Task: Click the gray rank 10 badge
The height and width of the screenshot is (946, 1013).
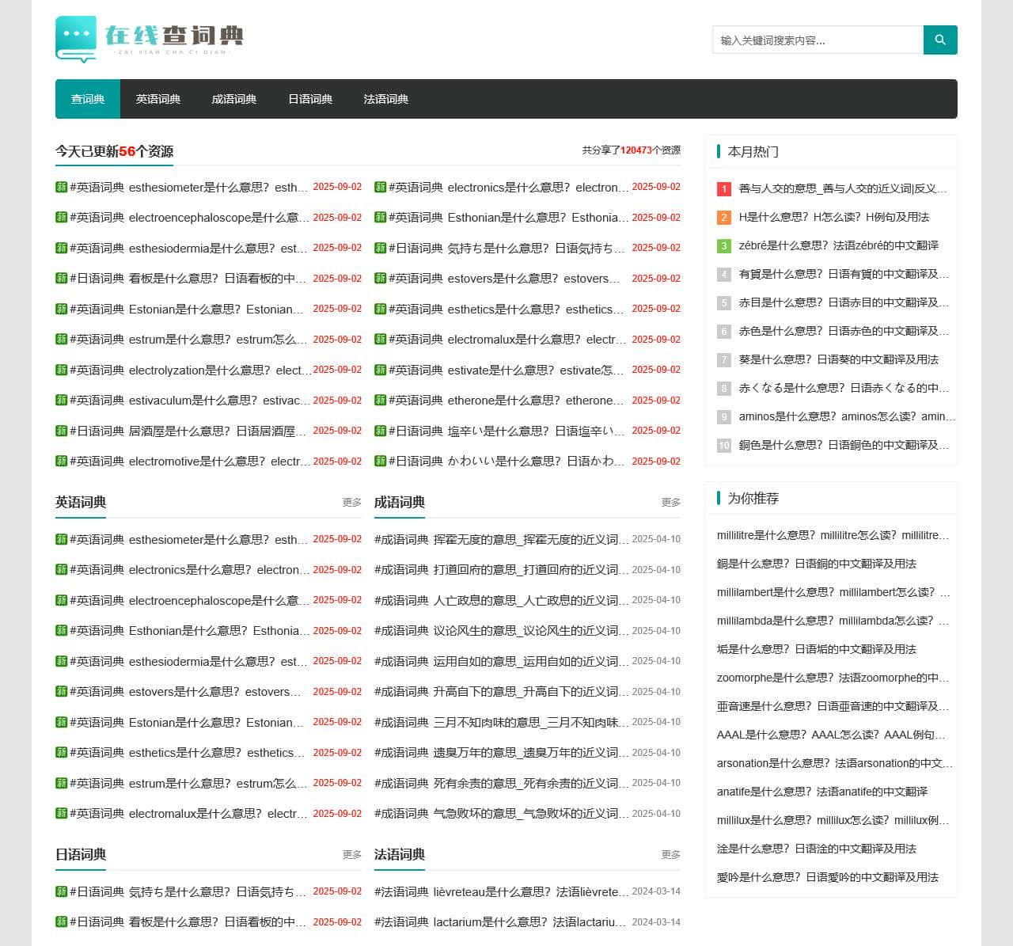Action: pyautogui.click(x=723, y=446)
